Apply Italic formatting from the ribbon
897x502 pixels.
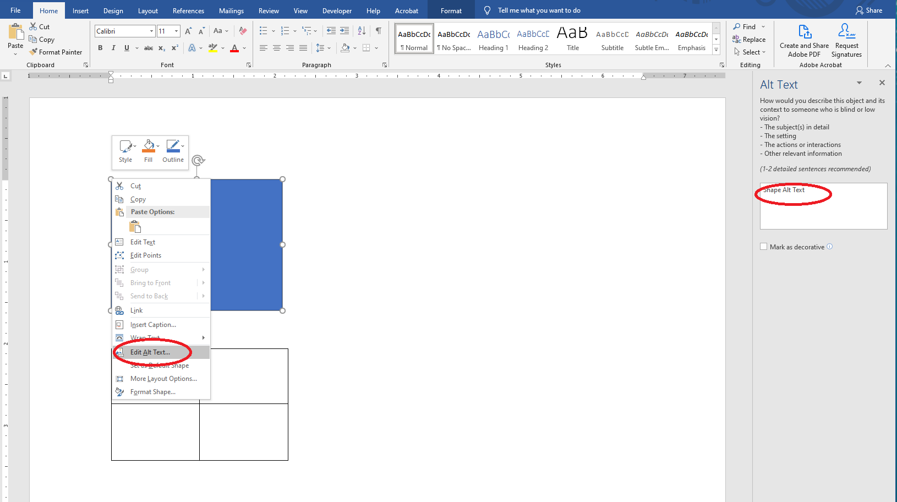click(113, 48)
